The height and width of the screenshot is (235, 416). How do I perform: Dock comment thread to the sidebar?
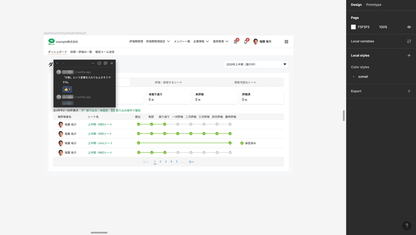click(x=105, y=63)
